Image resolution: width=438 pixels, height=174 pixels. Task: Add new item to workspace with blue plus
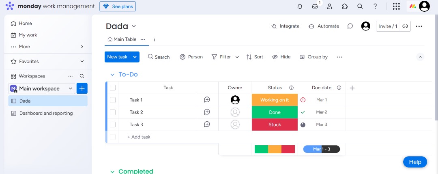[x=82, y=88]
